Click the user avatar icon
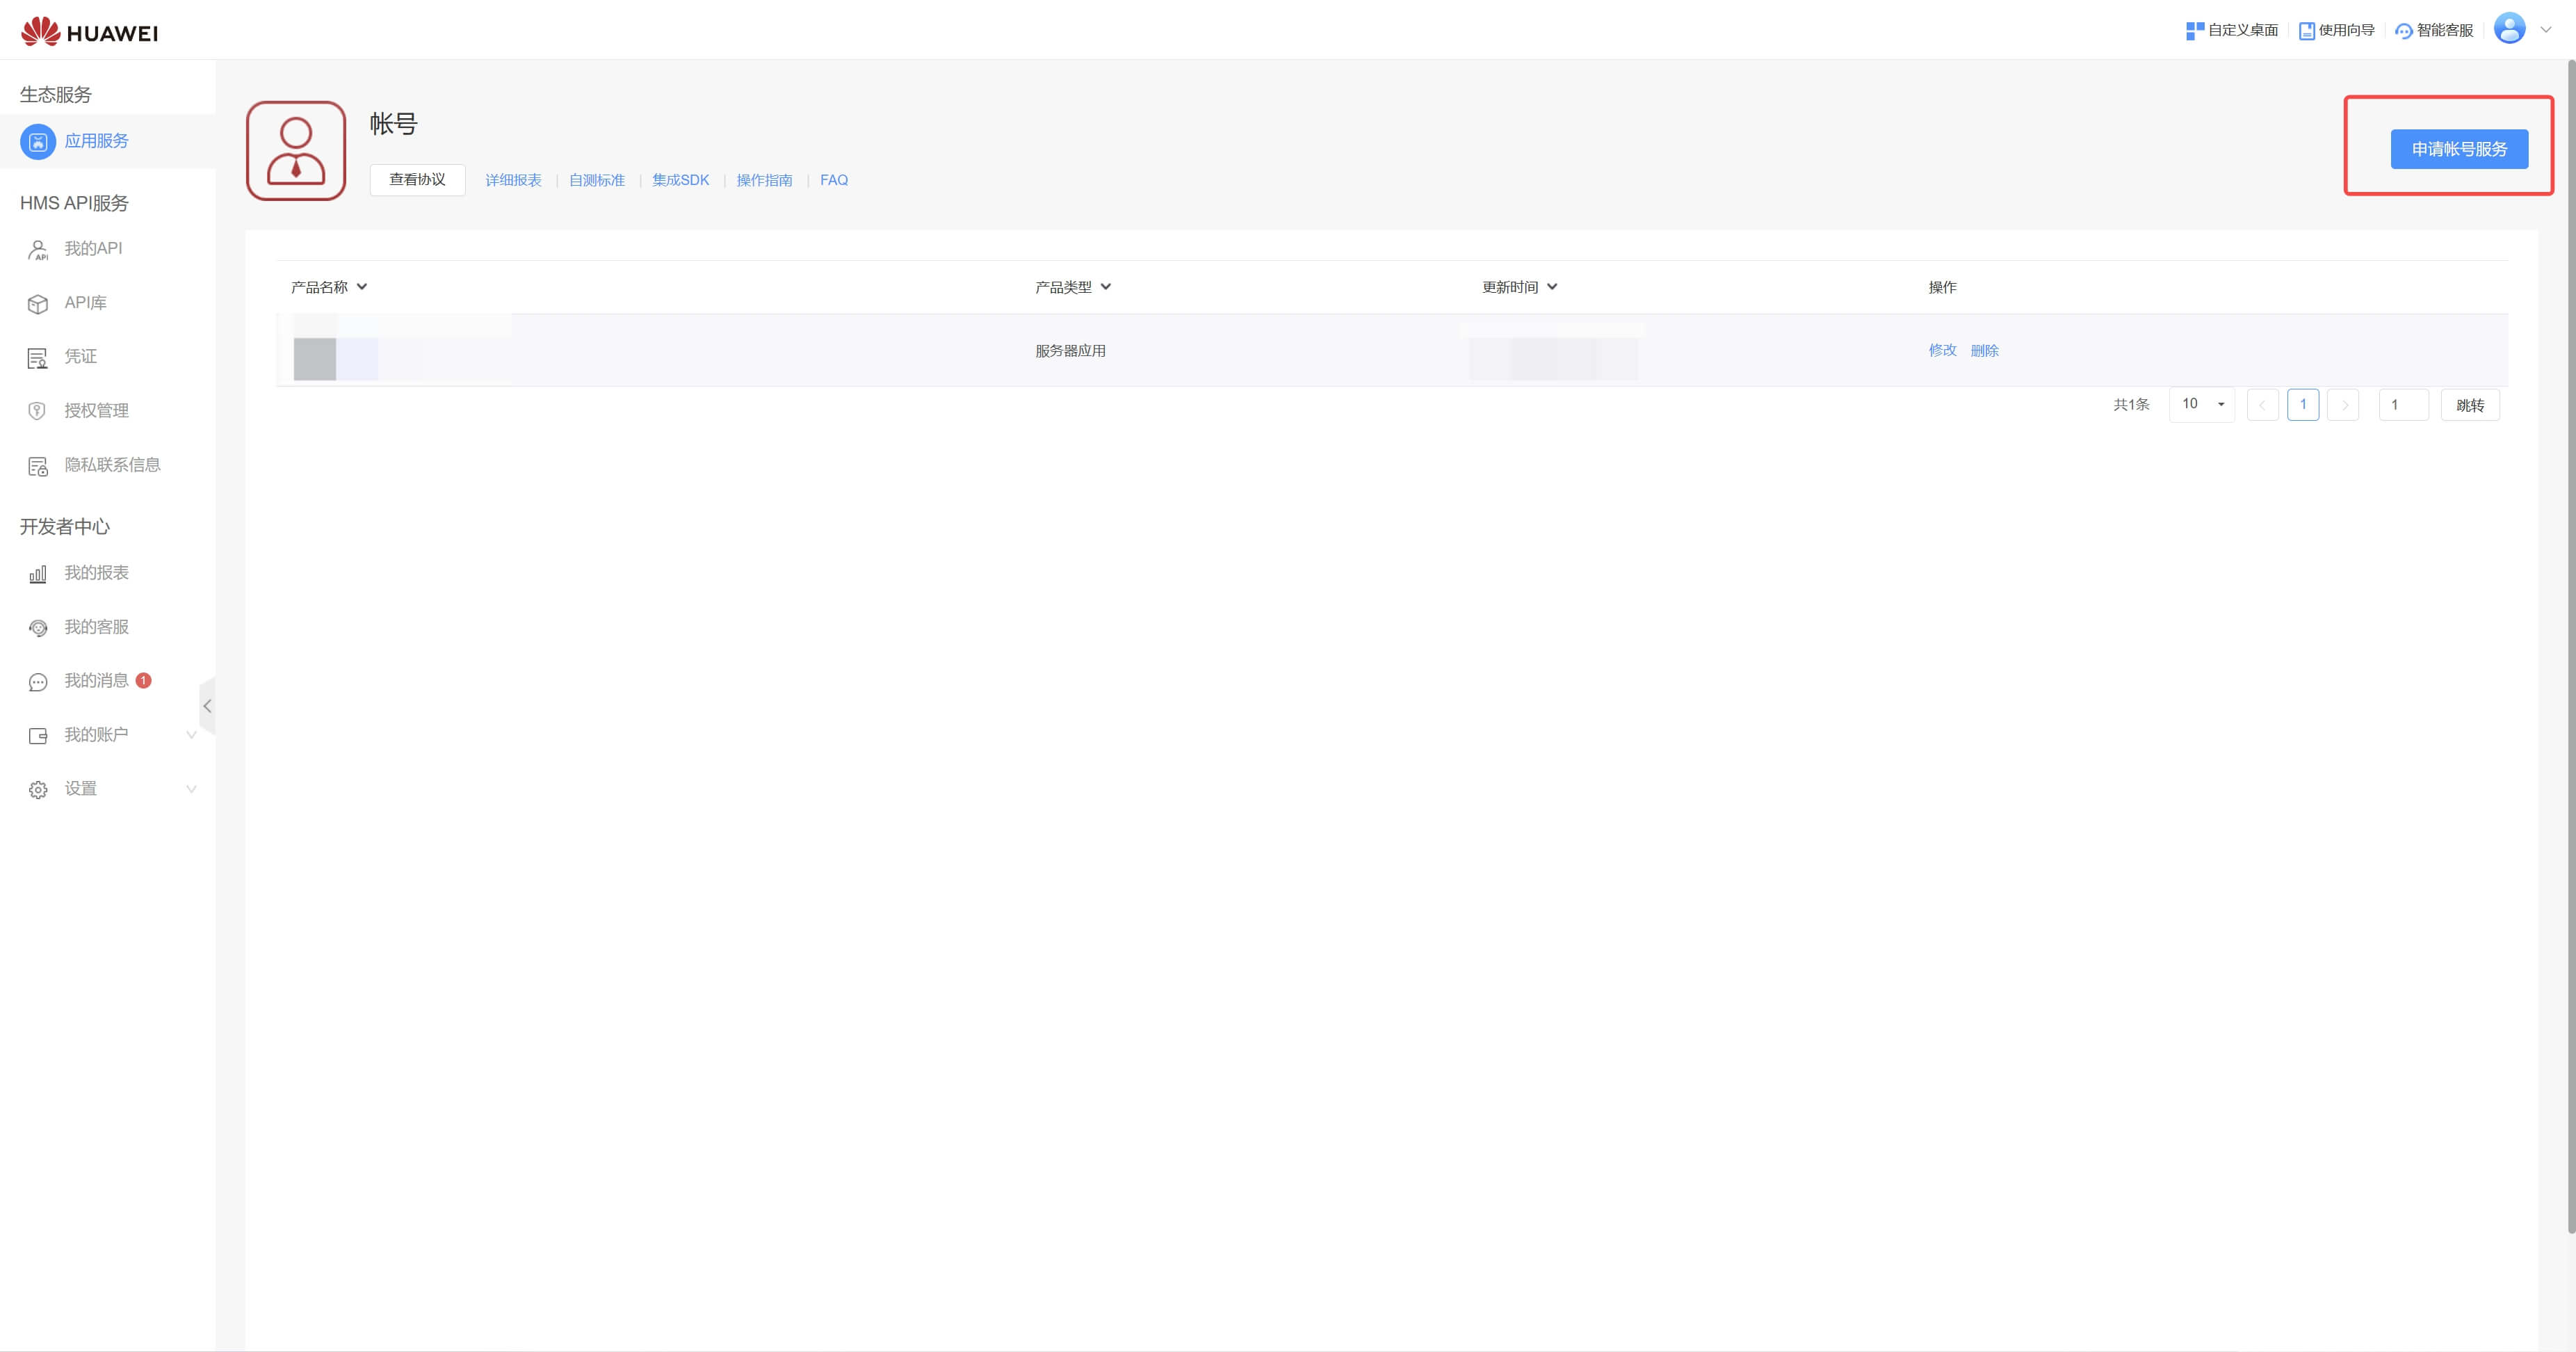The height and width of the screenshot is (1352, 2576). [2509, 29]
